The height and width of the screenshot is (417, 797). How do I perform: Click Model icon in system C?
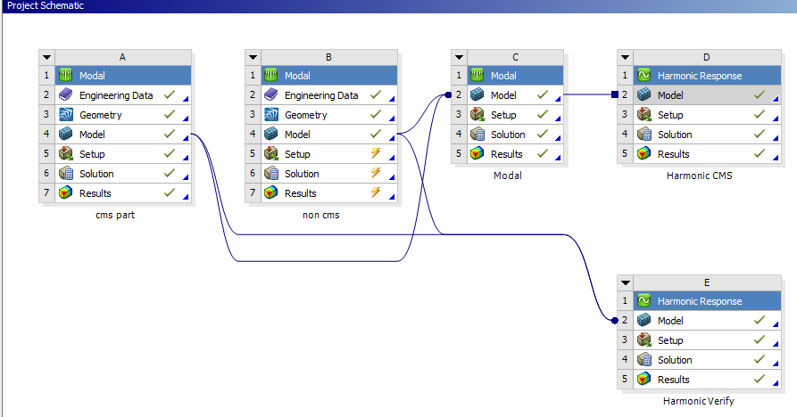click(x=477, y=94)
